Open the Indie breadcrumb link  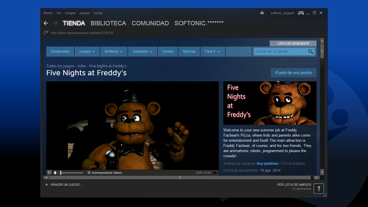(x=82, y=66)
